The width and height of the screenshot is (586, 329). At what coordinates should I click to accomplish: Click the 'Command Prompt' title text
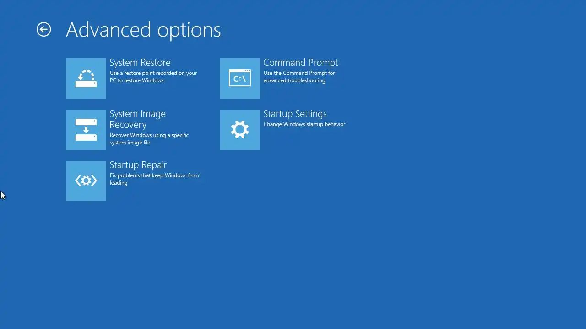[301, 63]
